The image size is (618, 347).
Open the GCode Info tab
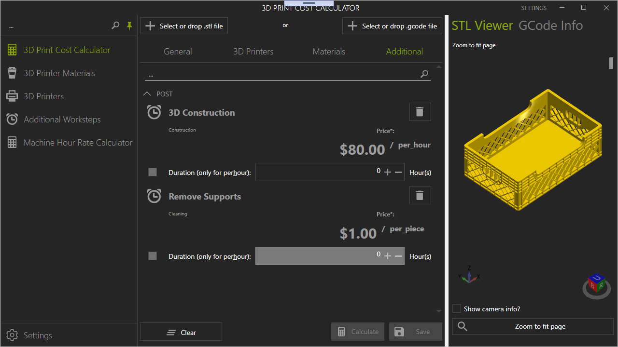(x=551, y=26)
